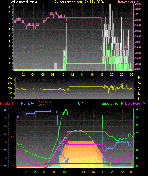This screenshot has width=148, height=176.
Task: Click the humidity axis value '70'
Action: point(5,134)
